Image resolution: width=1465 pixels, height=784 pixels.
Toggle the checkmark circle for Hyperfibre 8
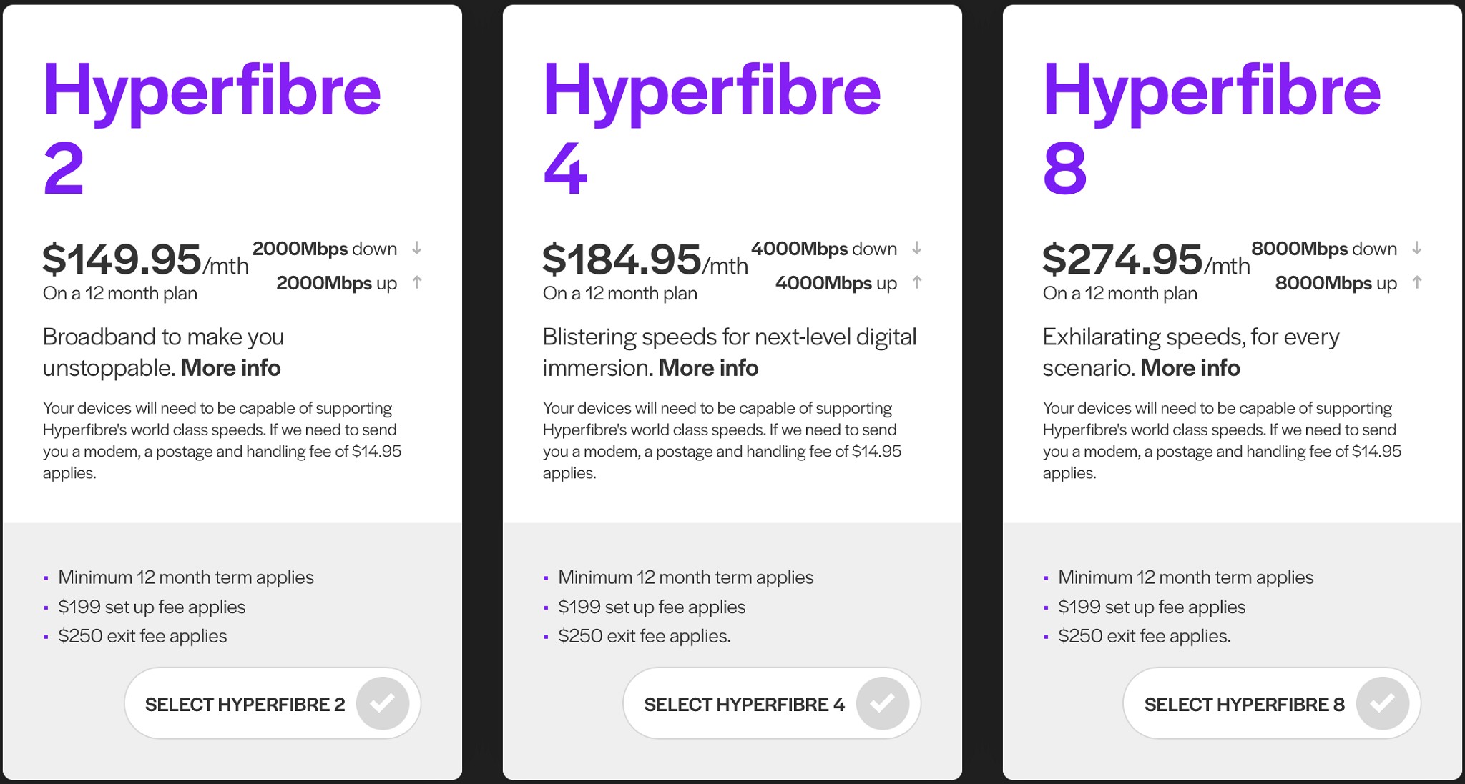click(x=1383, y=703)
